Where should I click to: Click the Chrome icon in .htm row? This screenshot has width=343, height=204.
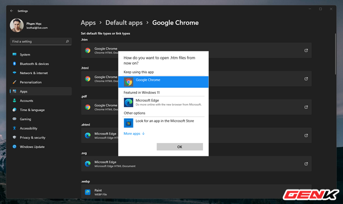(x=88, y=50)
